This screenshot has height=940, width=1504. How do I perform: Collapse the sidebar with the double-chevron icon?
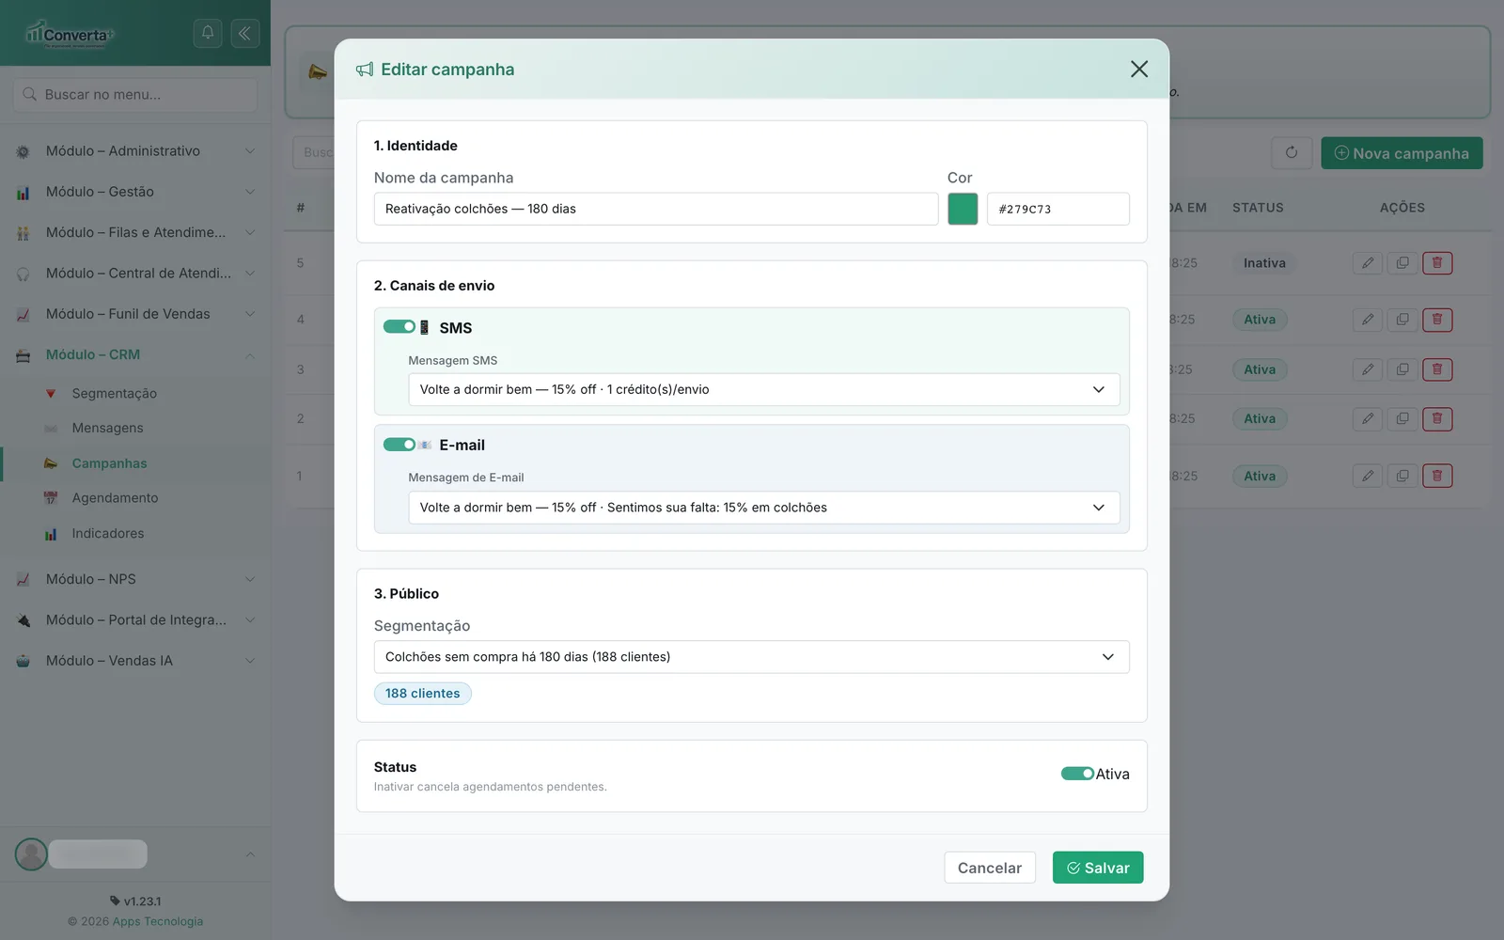tap(244, 33)
